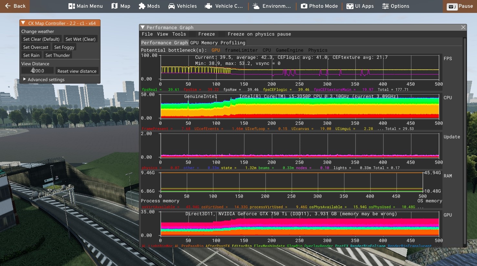Viewport: 477px width, 266px height.
Task: Click the View Distance slider showing 4200.0
Action: [37, 71]
